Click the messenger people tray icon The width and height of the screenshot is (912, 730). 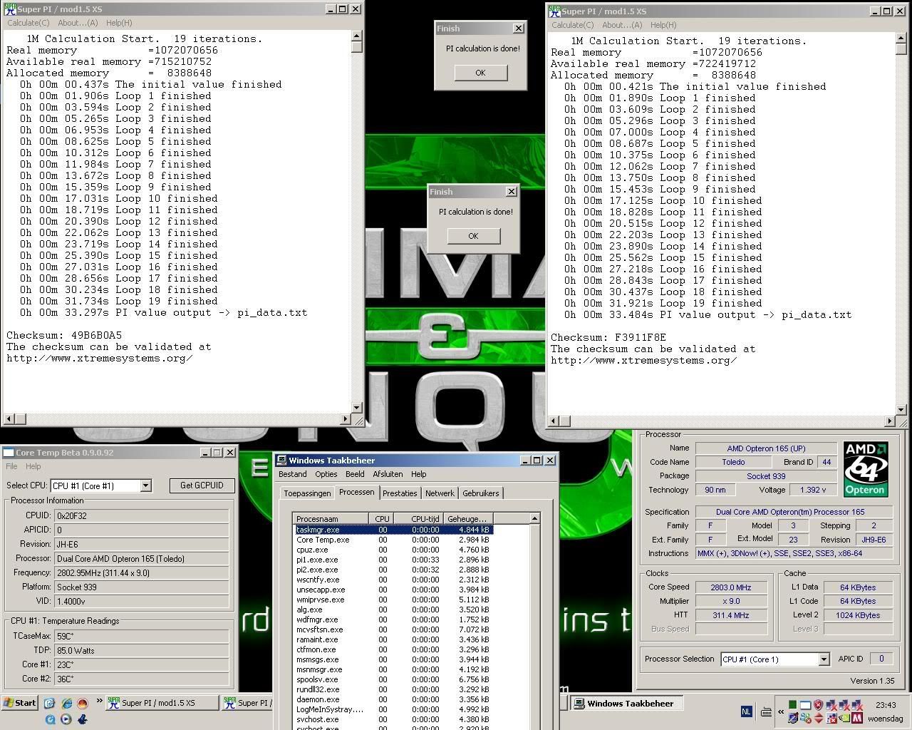pos(805,718)
